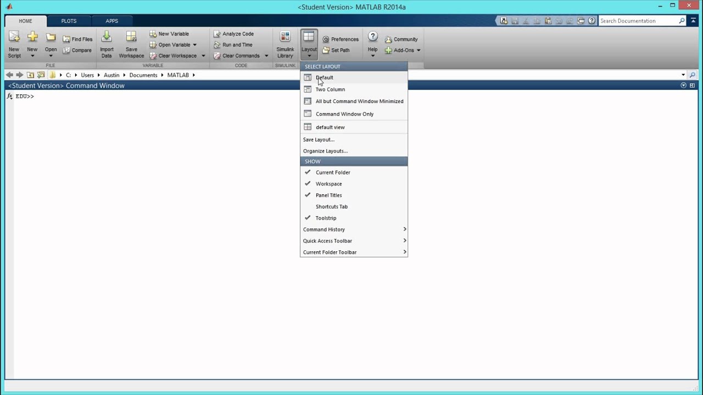Open address bar folder history dropdown
Image resolution: width=703 pixels, height=395 pixels.
click(683, 75)
